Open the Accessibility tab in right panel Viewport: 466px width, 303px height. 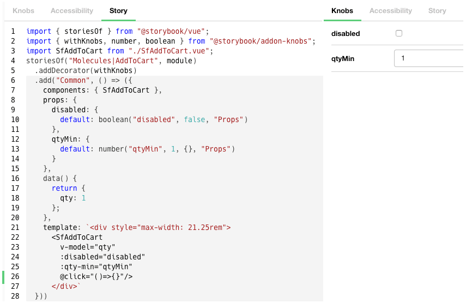(x=390, y=11)
